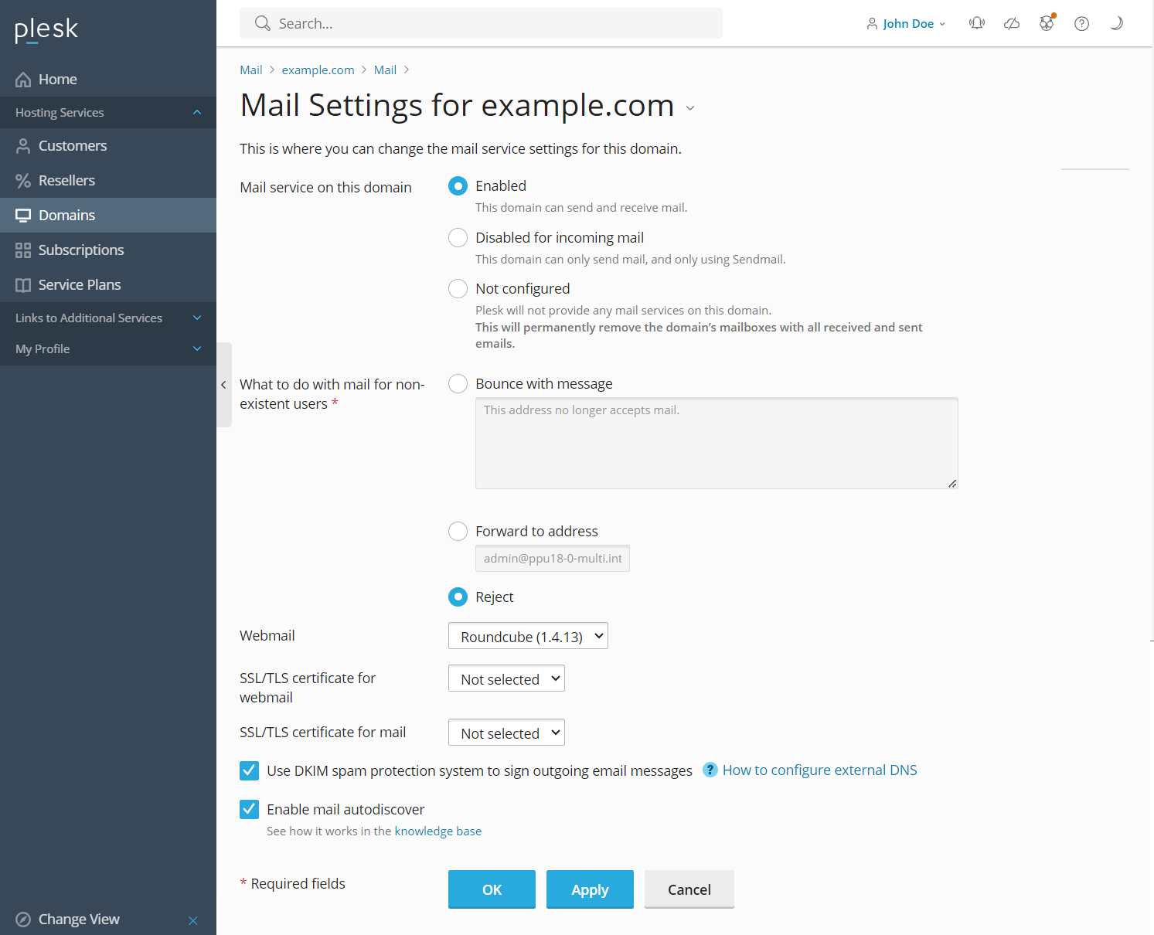Toggle dark mode with moon icon
The image size is (1154, 935).
point(1116,23)
